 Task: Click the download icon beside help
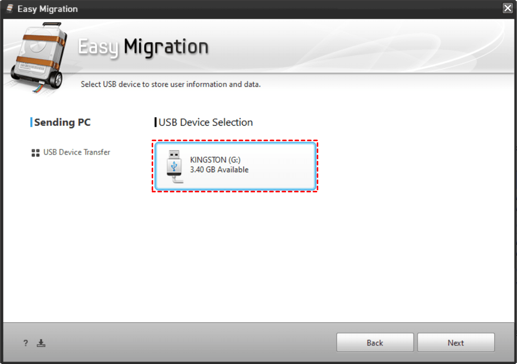tap(41, 343)
